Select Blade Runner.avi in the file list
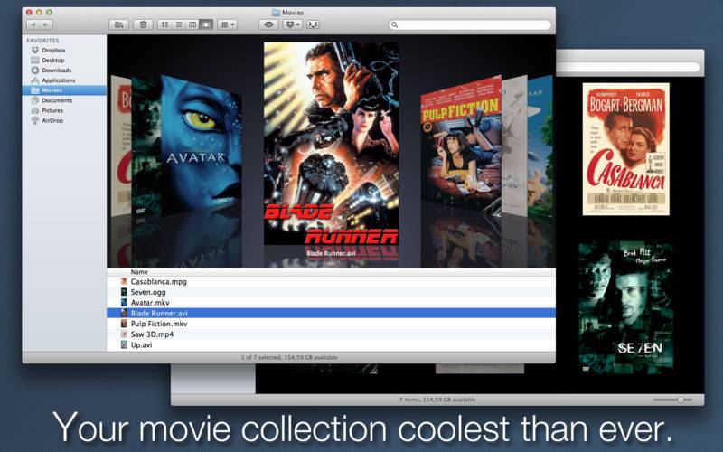This screenshot has width=723, height=452. coord(331,313)
